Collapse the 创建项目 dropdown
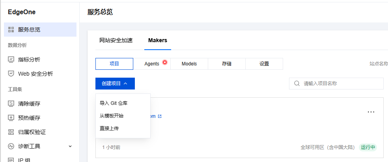388x162 pixels. coord(115,84)
